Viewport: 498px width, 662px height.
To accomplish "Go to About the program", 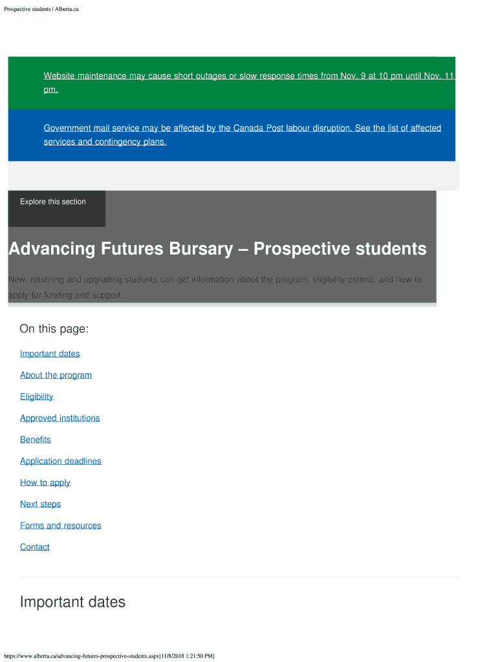I will [56, 375].
